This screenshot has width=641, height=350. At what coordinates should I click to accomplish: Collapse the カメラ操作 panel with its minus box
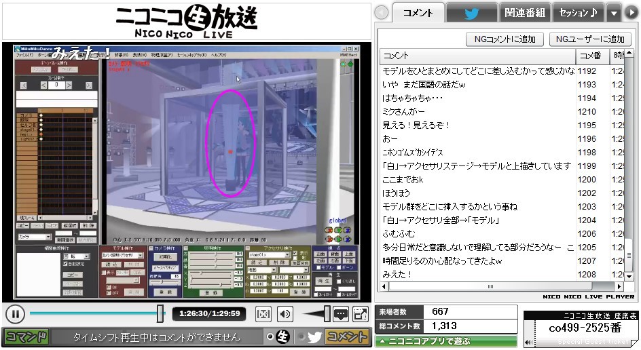(x=151, y=248)
